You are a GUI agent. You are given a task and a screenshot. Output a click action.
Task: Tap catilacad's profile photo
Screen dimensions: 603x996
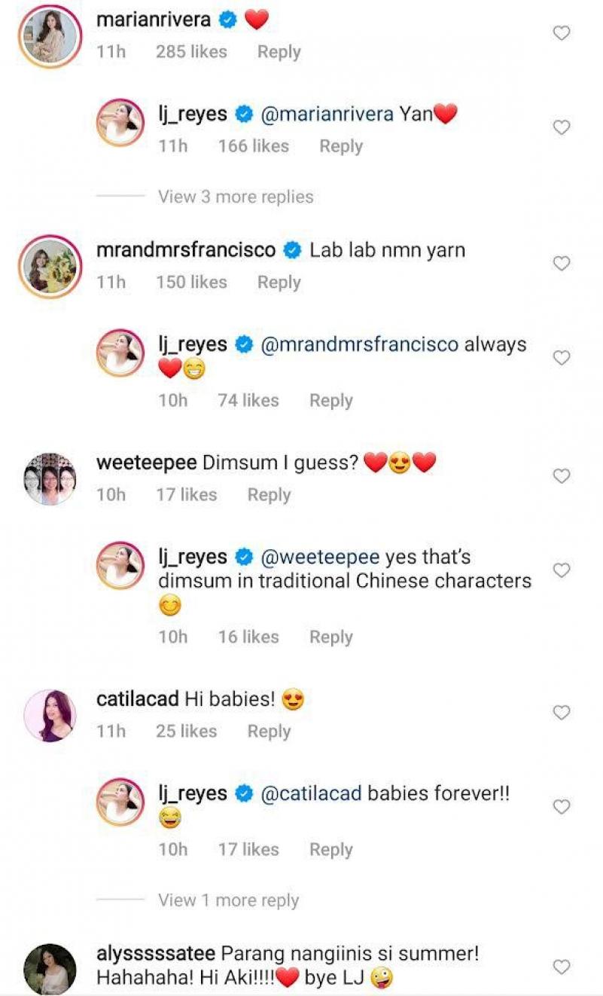click(50, 716)
